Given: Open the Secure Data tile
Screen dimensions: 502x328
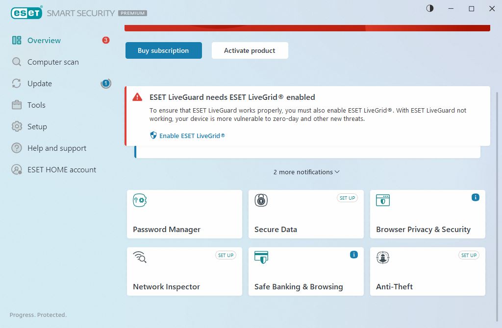Looking at the screenshot, I should 306,214.
